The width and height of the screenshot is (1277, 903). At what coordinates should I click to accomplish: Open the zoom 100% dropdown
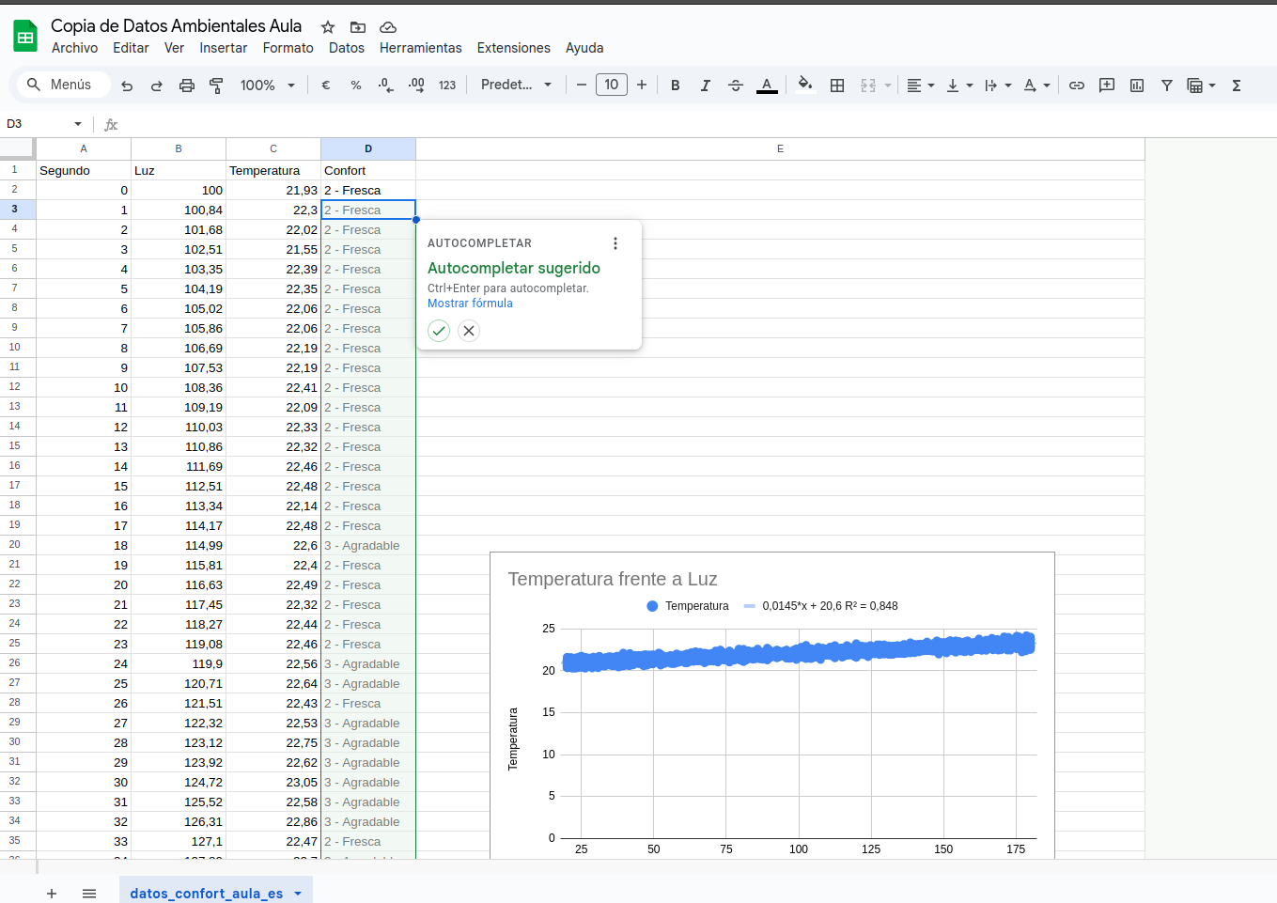pyautogui.click(x=267, y=86)
